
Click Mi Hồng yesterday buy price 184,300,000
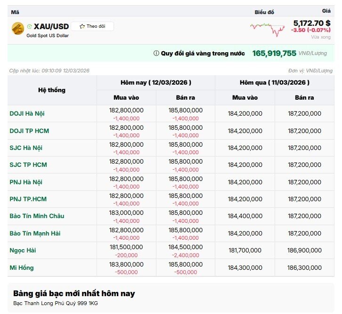coord(245,267)
